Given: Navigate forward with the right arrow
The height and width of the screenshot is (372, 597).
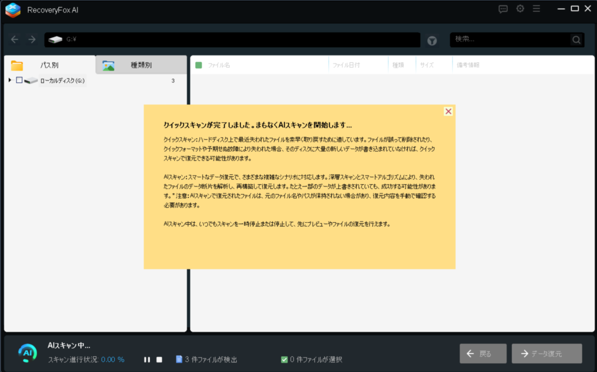Looking at the screenshot, I should click(32, 40).
